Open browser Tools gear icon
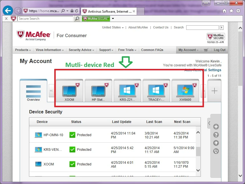Image resolution: width=245 pixels, height=184 pixels. point(238,11)
